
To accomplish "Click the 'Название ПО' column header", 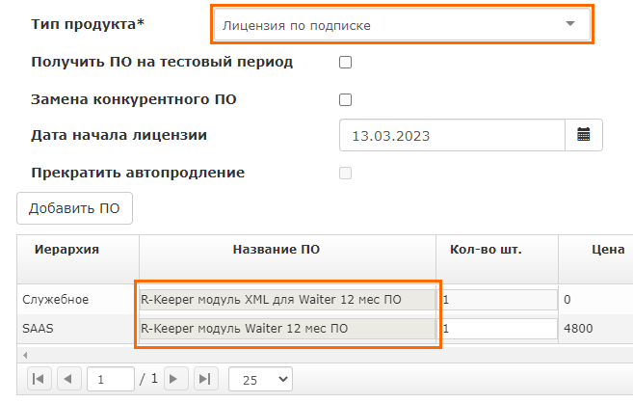I will pos(276,250).
